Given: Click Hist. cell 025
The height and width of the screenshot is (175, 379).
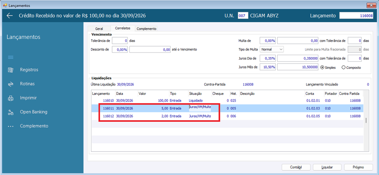Looking at the screenshot, I should tap(233, 100).
